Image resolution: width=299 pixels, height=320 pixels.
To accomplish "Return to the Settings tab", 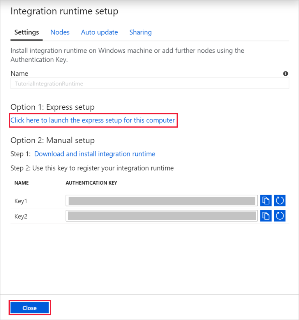I will (x=27, y=32).
